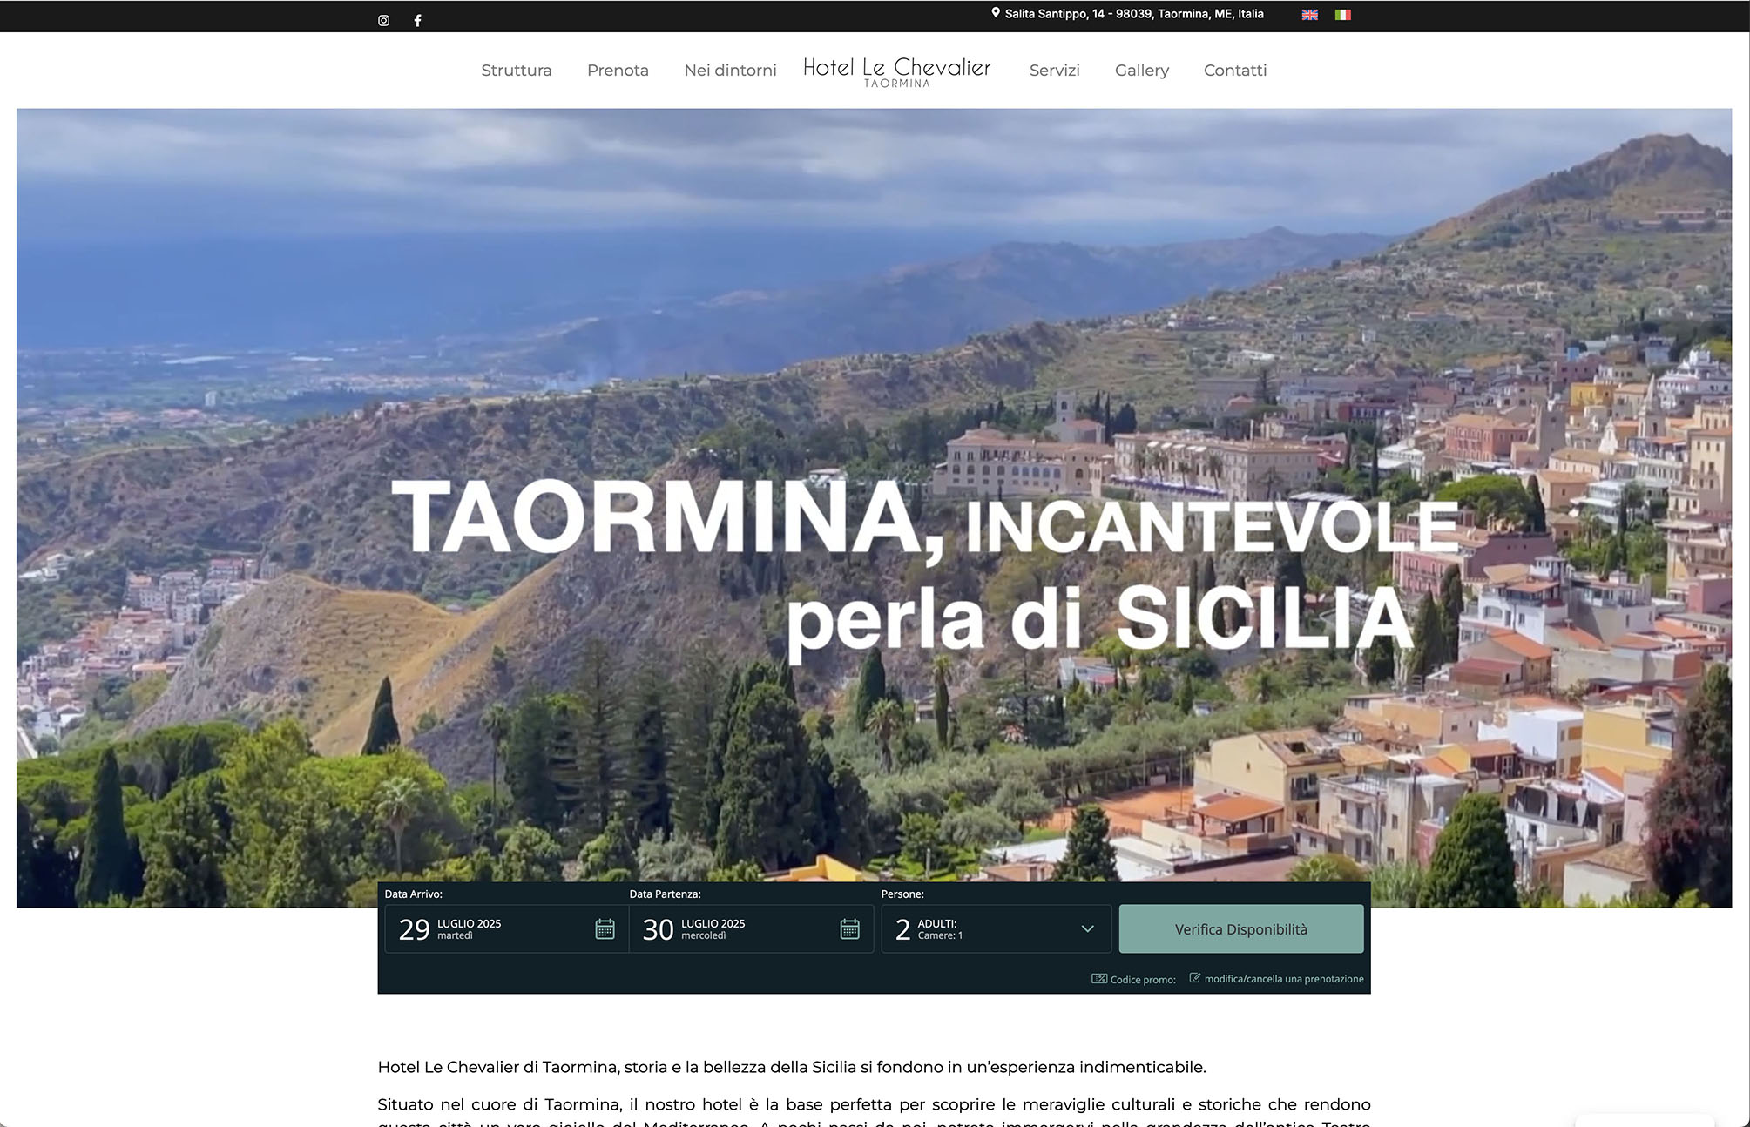Open the Data Partenza 30 Luglio field
The image size is (1750, 1127).
(x=732, y=929)
